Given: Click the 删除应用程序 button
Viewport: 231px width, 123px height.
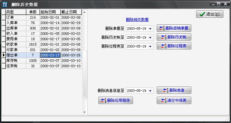Looking at the screenshot, I should pos(115,100).
